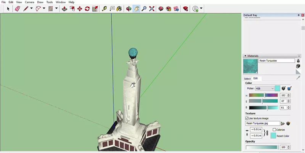Click the Sample Paint eyedropper
This screenshot has width=305, height=153.
coord(298,78)
